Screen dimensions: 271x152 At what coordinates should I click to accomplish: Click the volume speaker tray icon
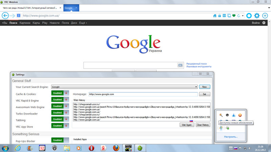pos(250,148)
